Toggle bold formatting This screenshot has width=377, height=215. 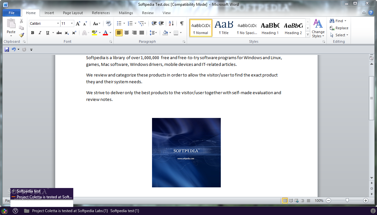[x=32, y=33]
